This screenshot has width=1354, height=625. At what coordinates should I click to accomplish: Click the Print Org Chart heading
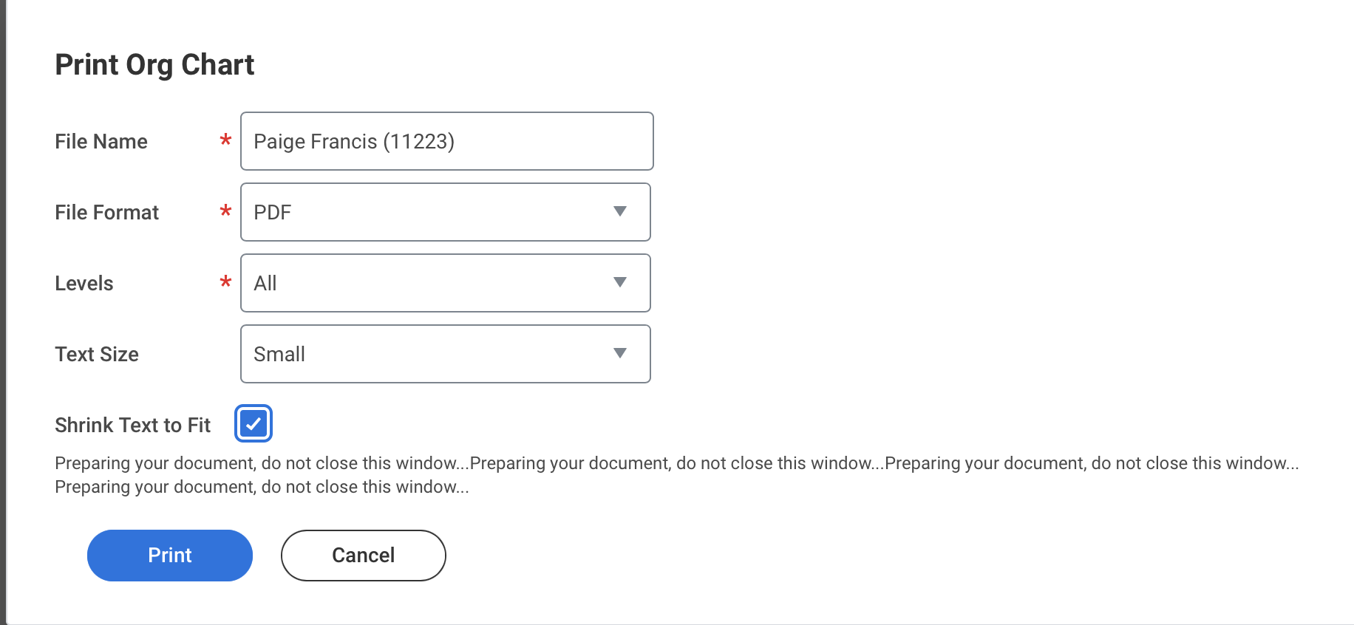tap(154, 65)
